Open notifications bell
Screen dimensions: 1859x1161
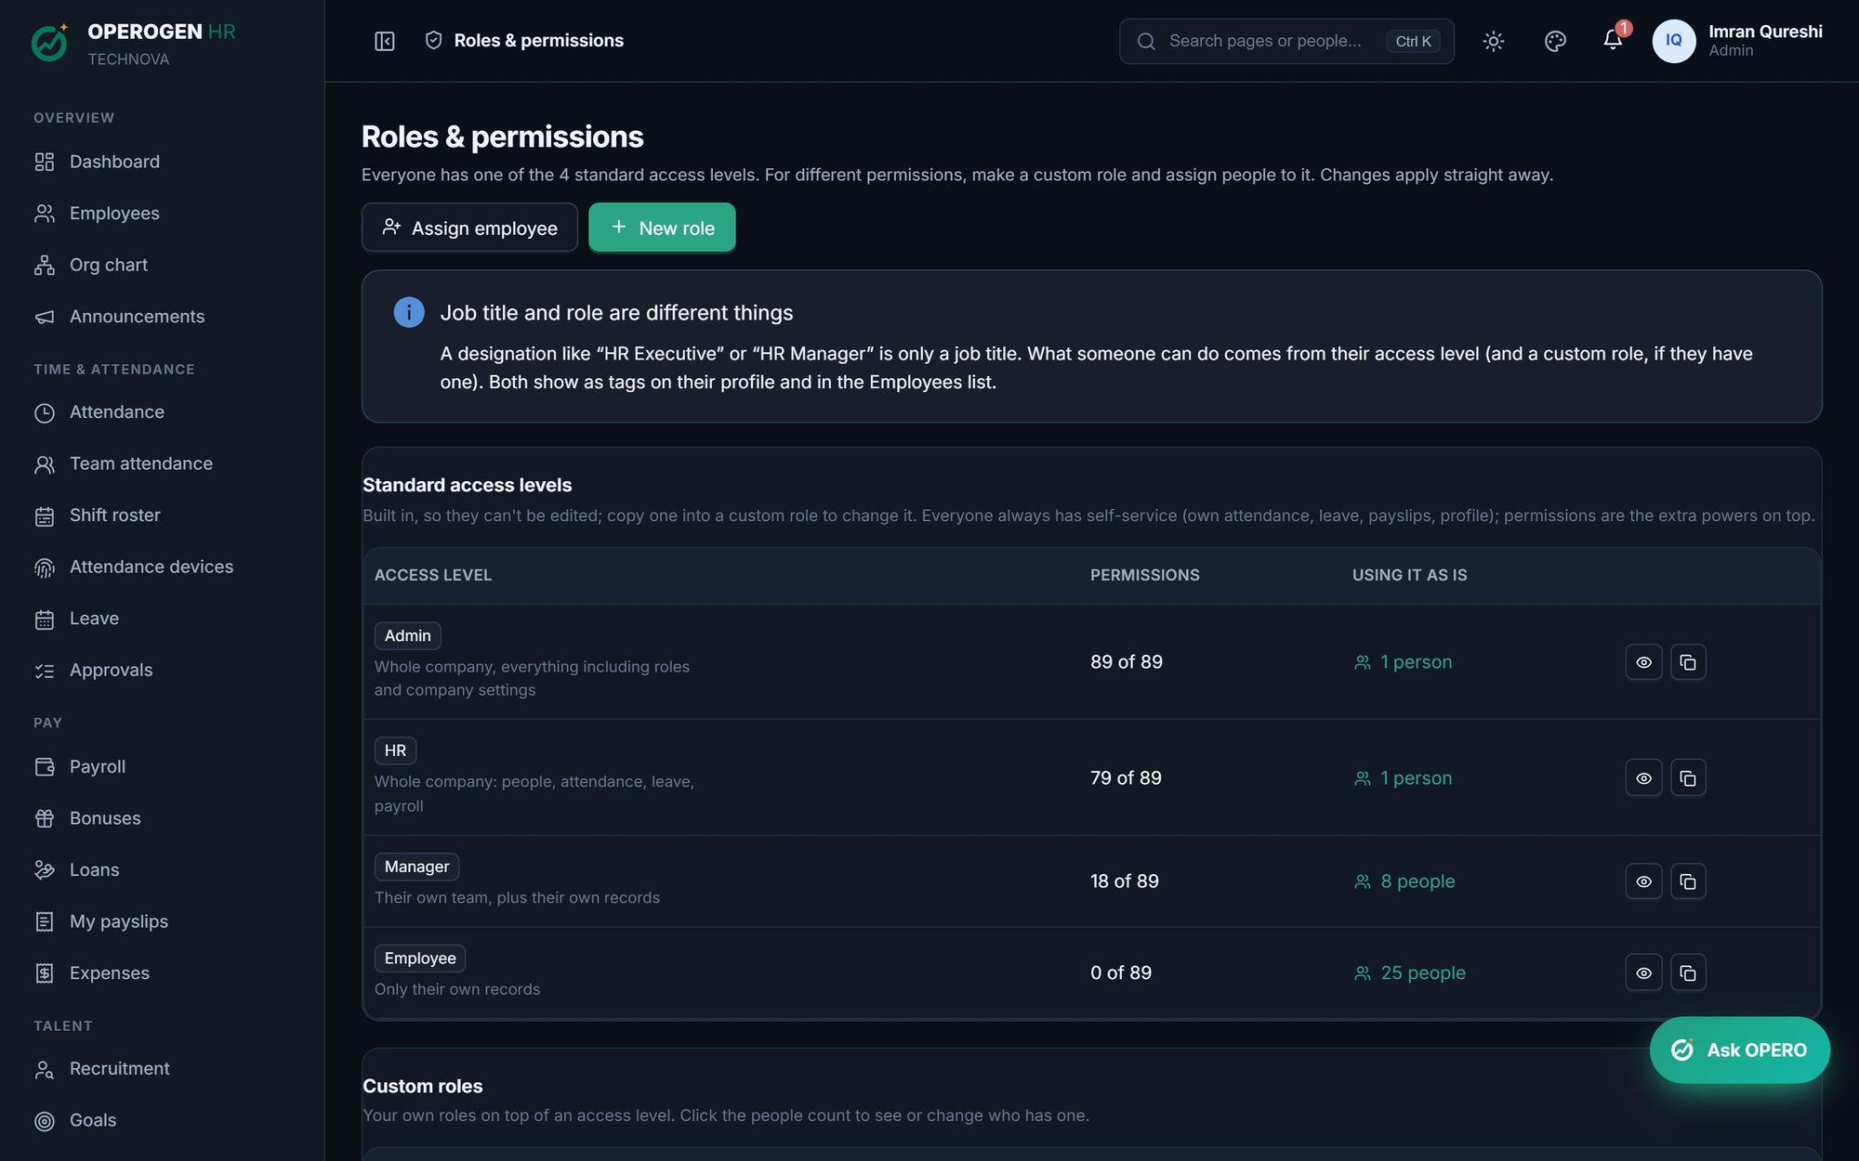[x=1613, y=41]
